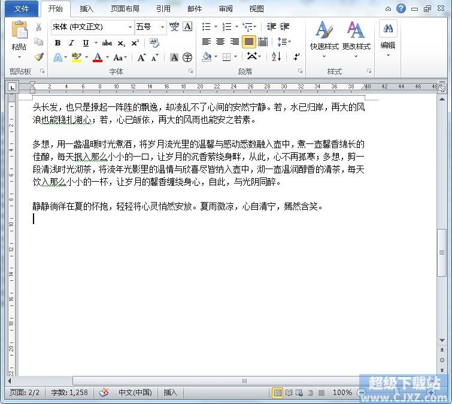Click the Clear Formatting eraser icon
The image size is (452, 404).
(154, 43)
